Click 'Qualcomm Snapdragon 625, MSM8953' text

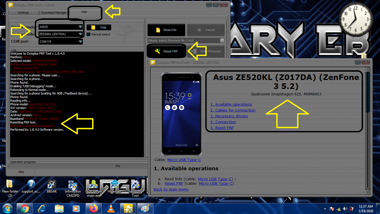click(x=286, y=94)
